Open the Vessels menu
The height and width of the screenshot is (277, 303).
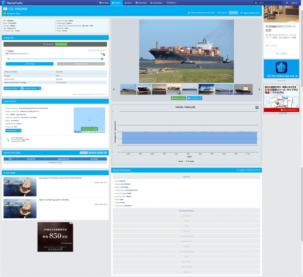pos(116,3)
